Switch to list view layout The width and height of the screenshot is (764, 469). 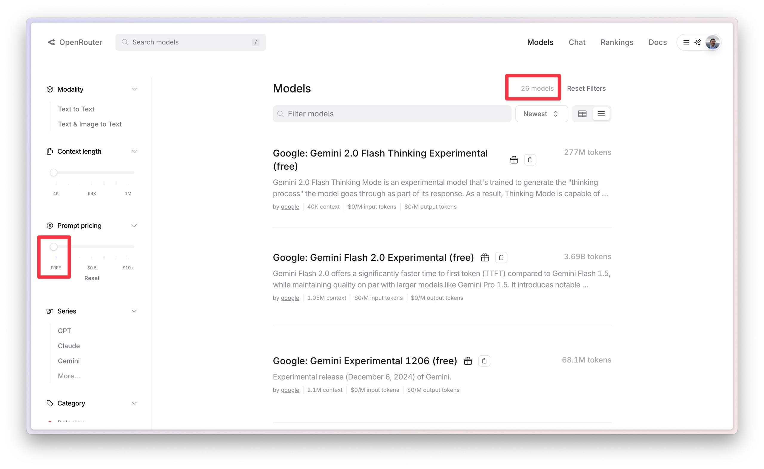click(601, 114)
